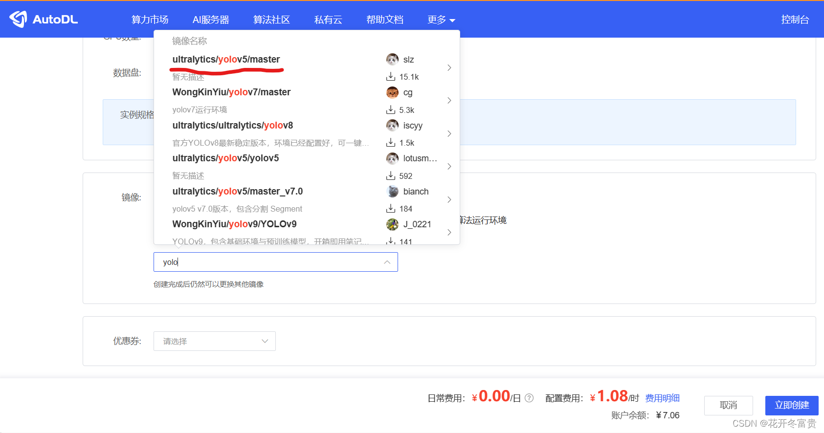Open the 优惠券 coupon dropdown

click(215, 341)
